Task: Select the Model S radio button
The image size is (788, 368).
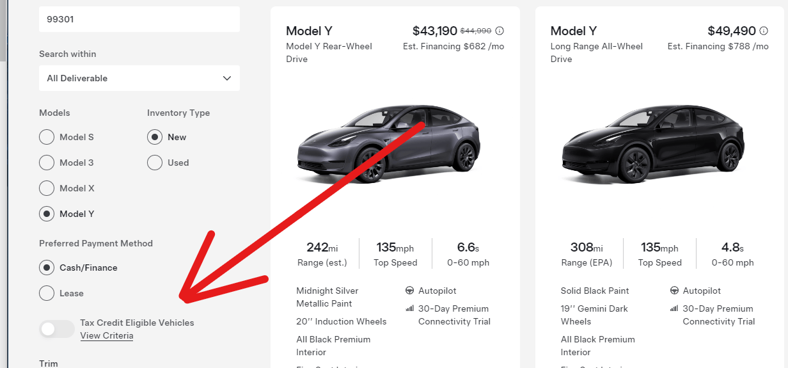Action: pos(47,137)
